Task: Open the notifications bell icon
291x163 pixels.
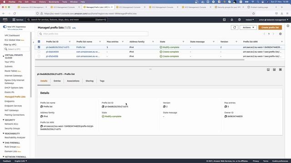Action: pos(232,19)
